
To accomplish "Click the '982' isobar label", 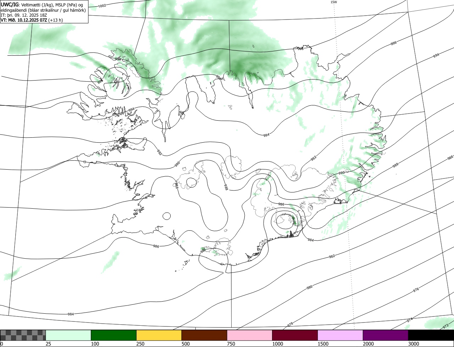I will point(332,256).
